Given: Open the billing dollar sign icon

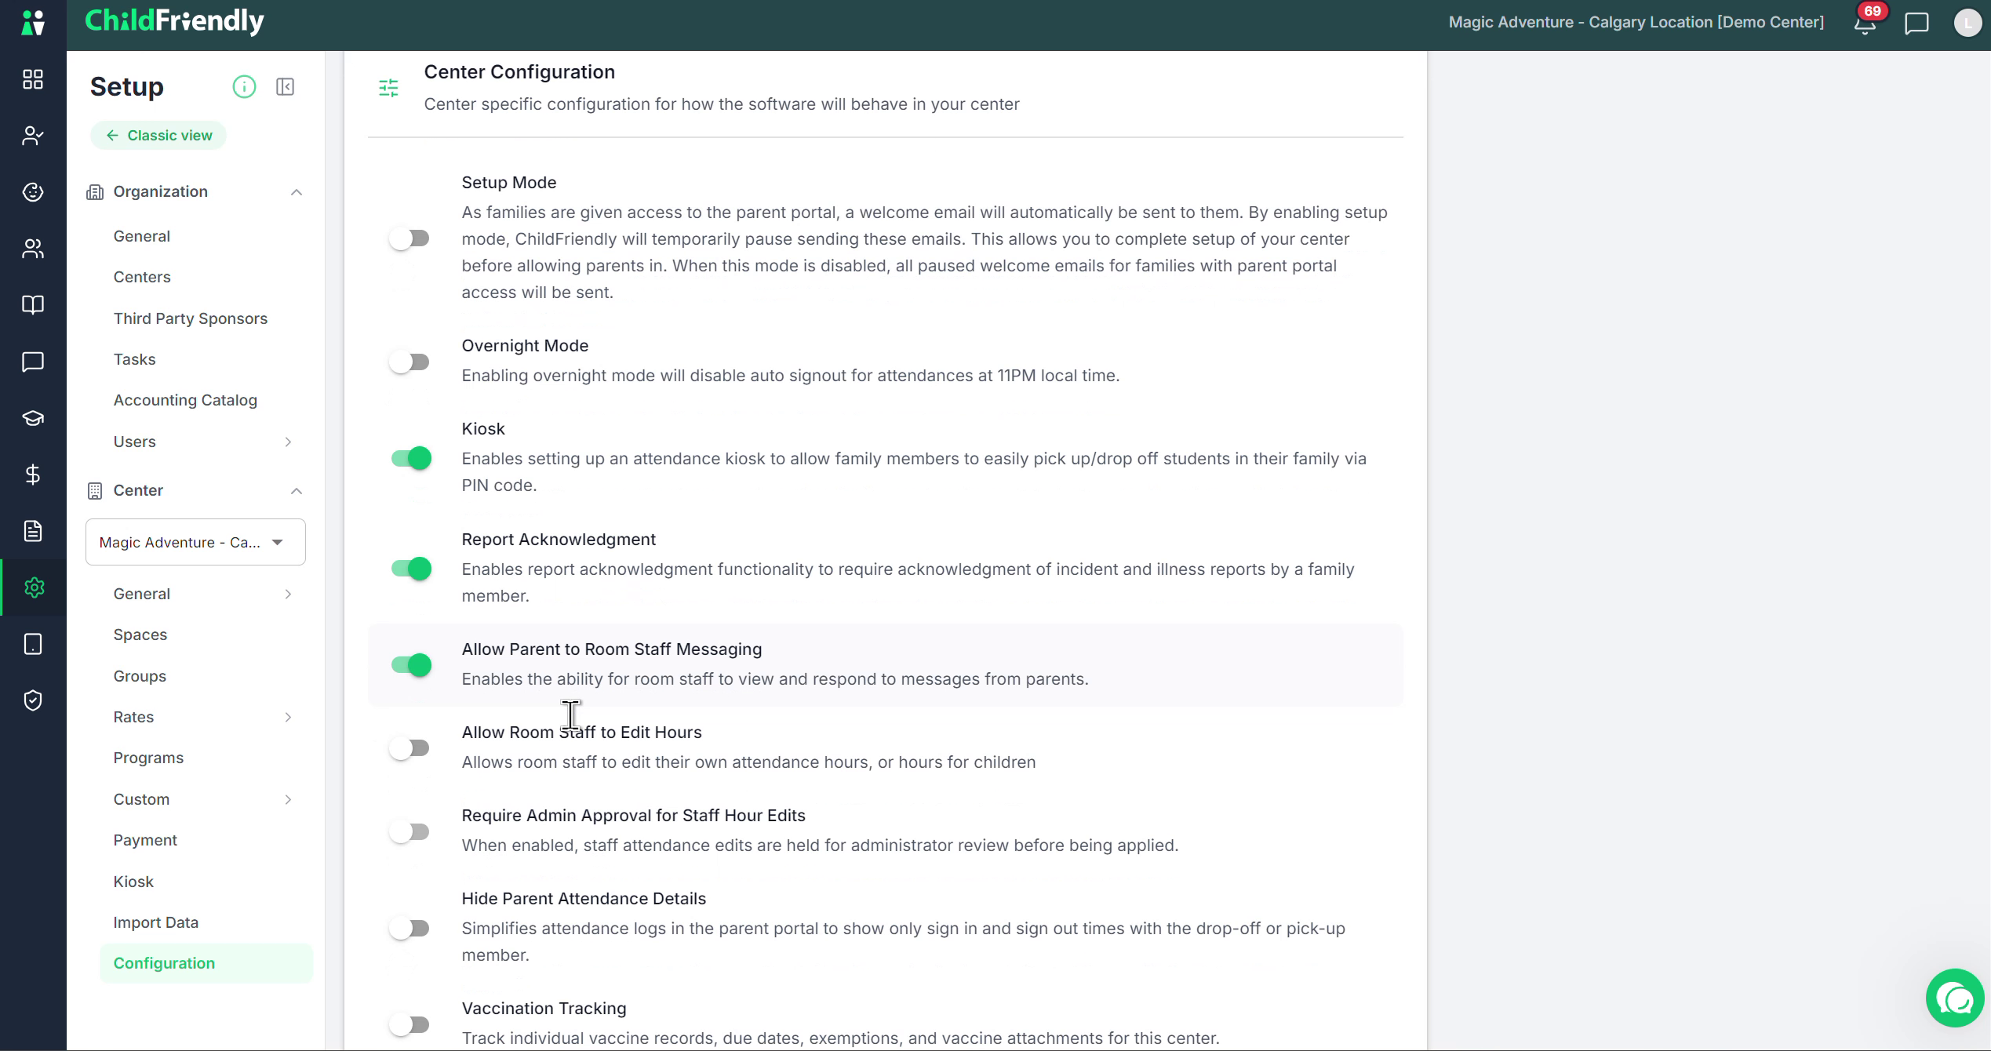Looking at the screenshot, I should click(x=33, y=475).
